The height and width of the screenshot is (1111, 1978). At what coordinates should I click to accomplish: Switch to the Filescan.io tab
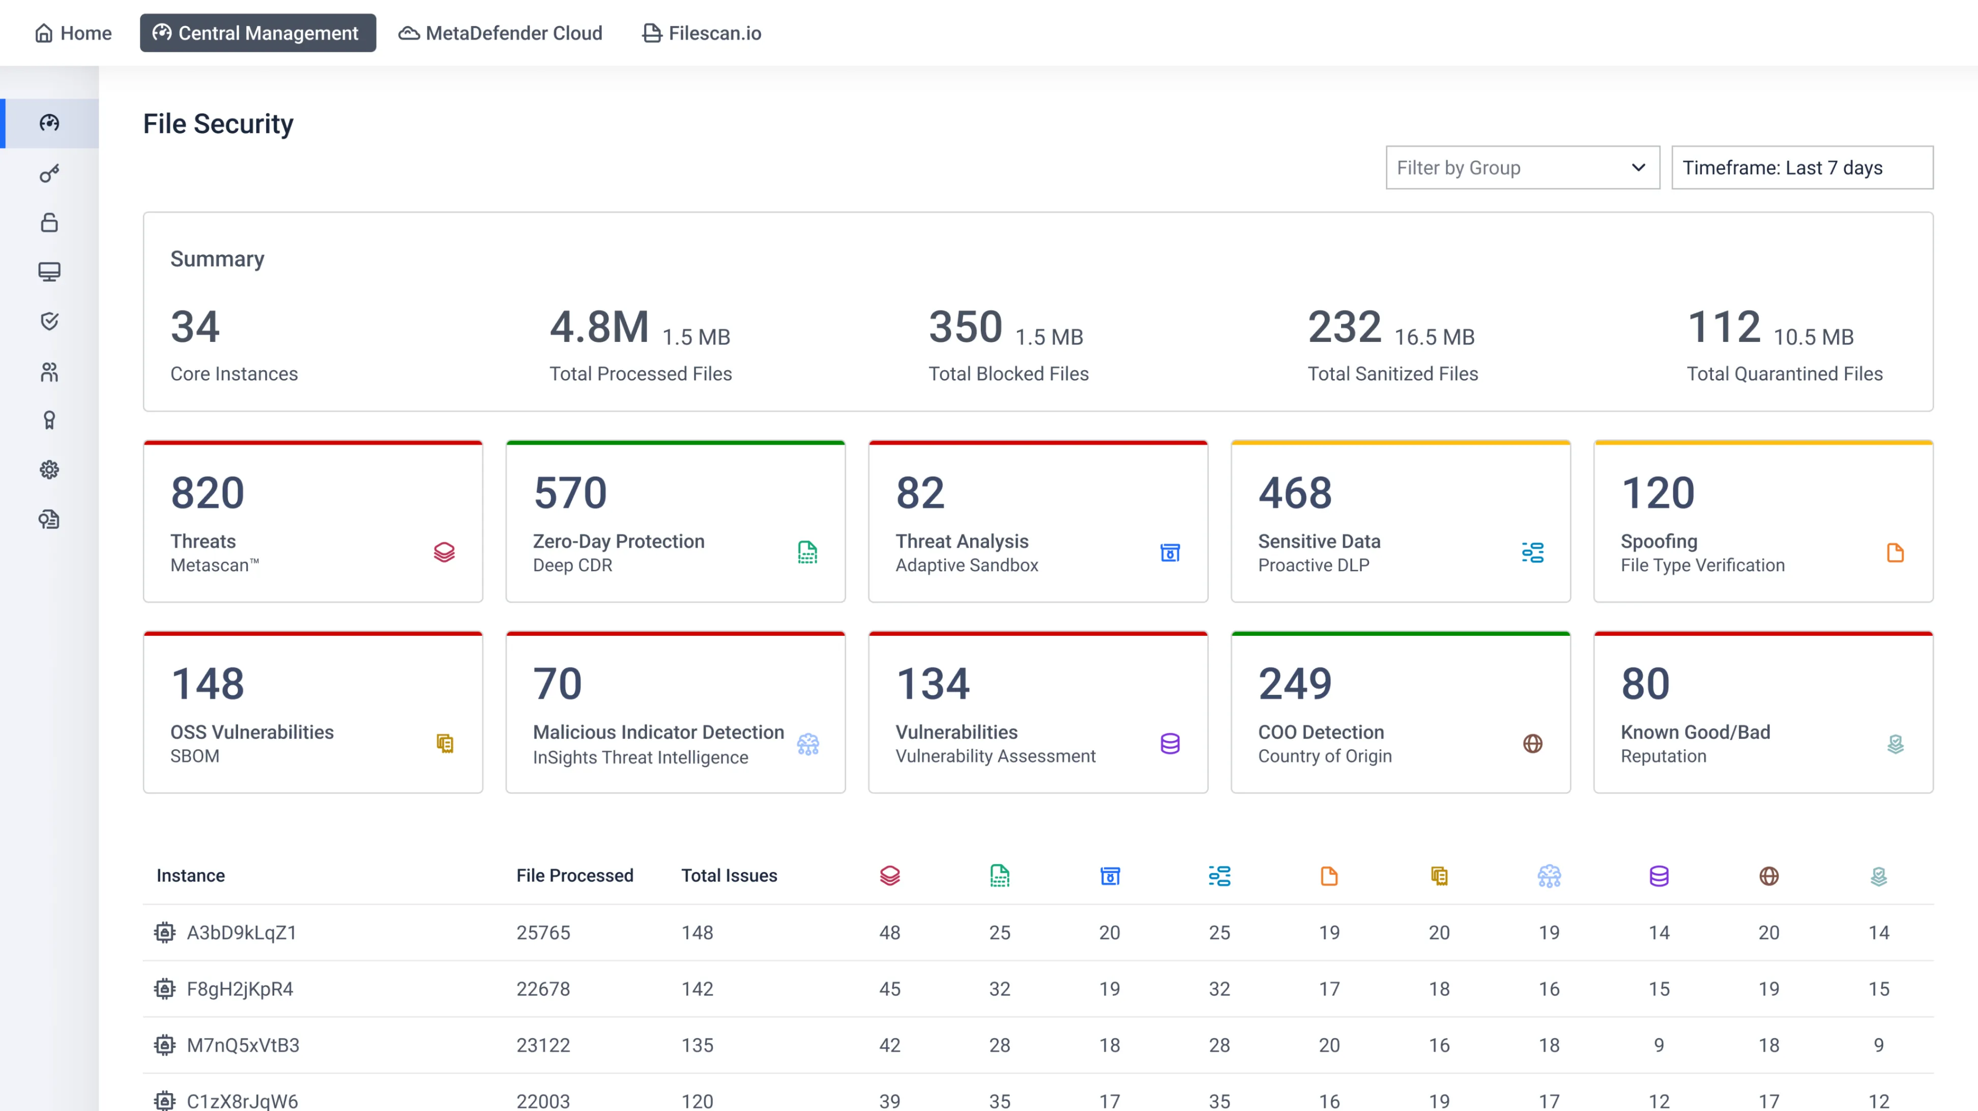click(702, 33)
